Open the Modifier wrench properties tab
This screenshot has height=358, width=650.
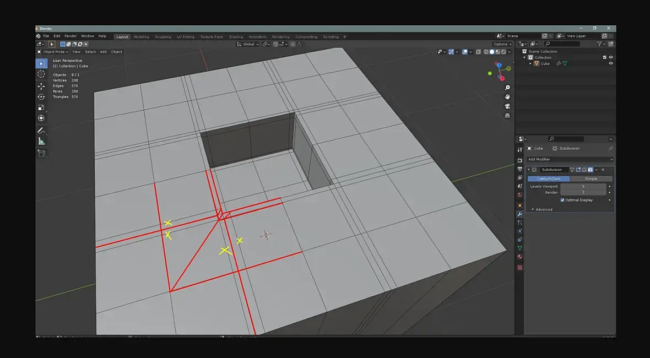click(520, 214)
